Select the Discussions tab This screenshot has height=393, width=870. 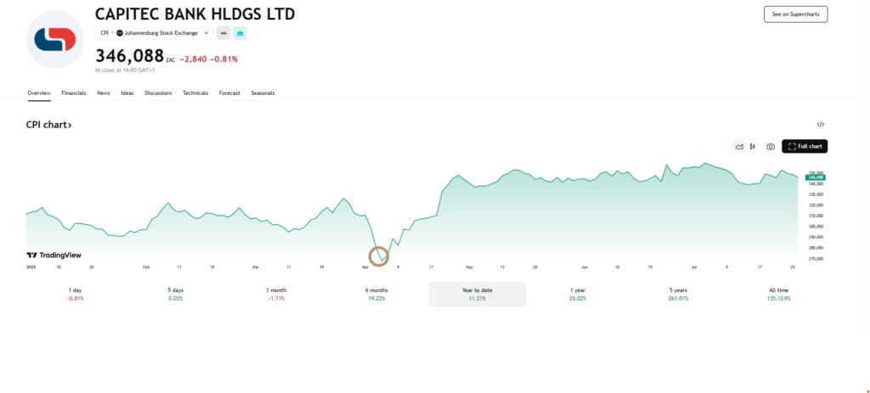(x=158, y=93)
